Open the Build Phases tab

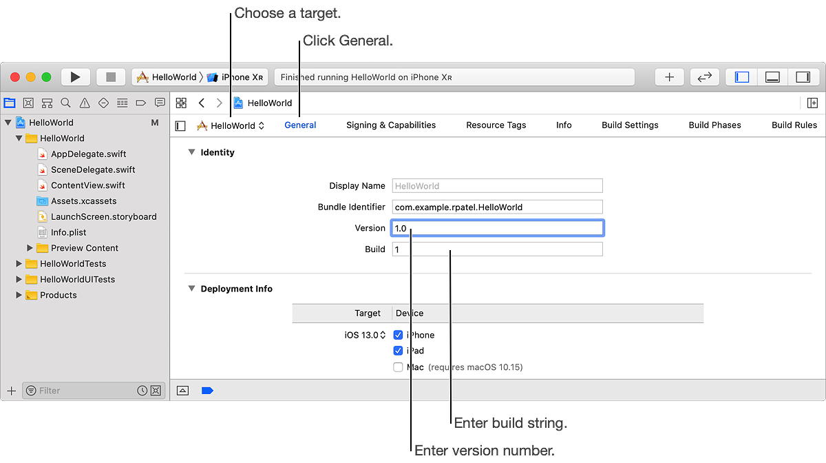click(x=715, y=125)
